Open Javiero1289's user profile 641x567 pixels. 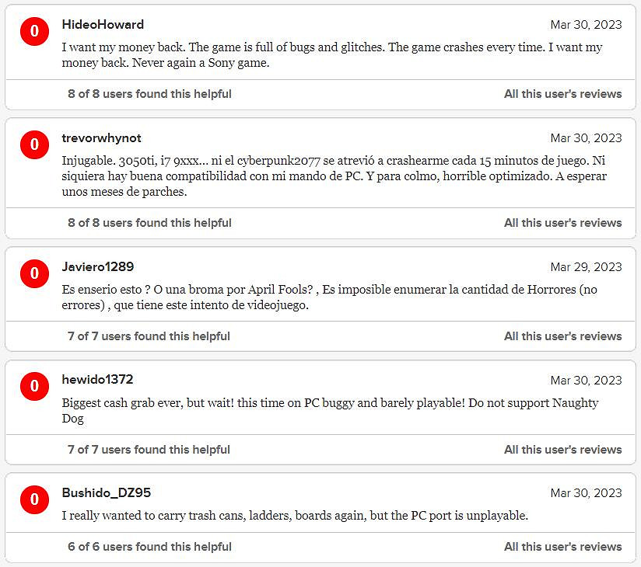tap(98, 266)
